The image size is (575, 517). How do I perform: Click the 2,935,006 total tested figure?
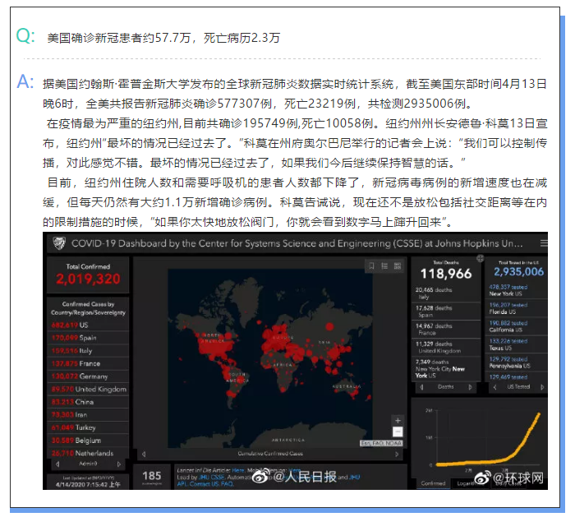click(x=518, y=271)
